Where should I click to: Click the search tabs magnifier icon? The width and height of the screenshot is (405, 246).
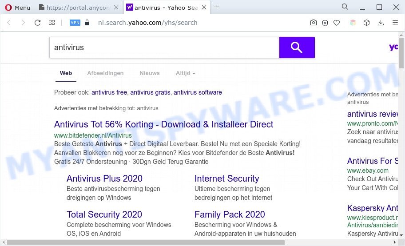pos(345,7)
